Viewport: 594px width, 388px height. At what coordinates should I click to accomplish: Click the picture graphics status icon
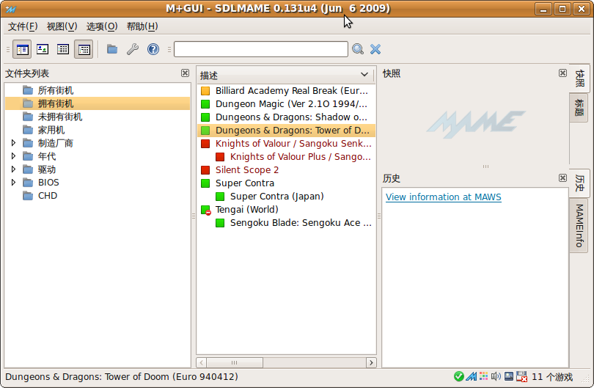pos(509,376)
